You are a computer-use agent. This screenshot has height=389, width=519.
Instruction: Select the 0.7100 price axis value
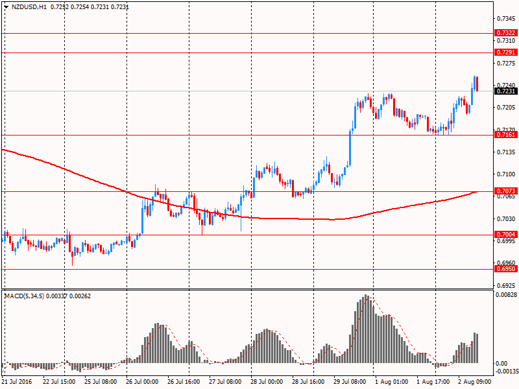tap(506, 174)
